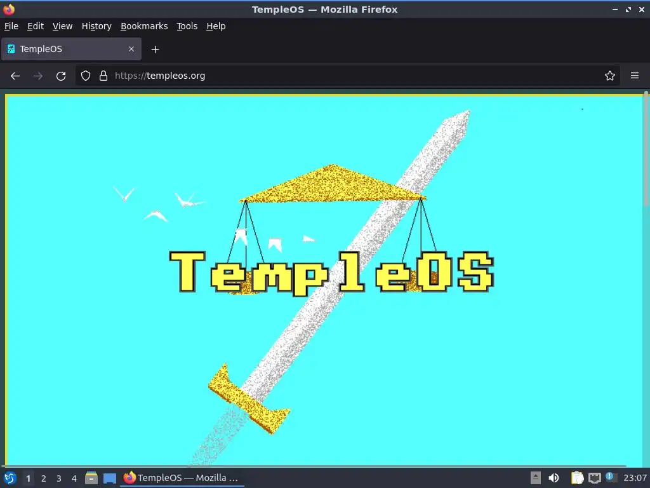
Task: Open clipboard manager tray icon
Action: (x=577, y=478)
